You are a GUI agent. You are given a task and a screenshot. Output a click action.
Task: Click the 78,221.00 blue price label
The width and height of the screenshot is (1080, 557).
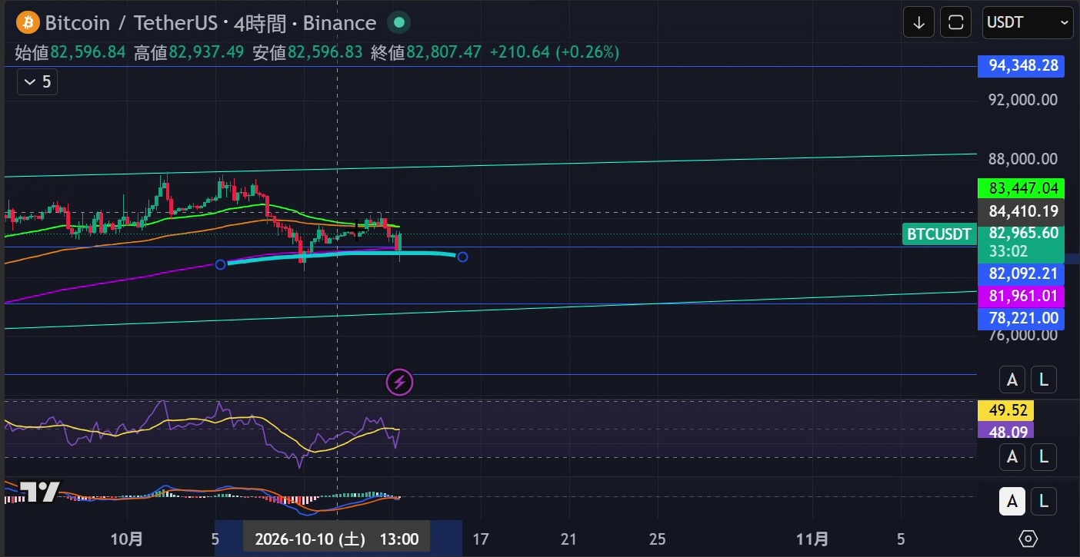click(x=1021, y=318)
